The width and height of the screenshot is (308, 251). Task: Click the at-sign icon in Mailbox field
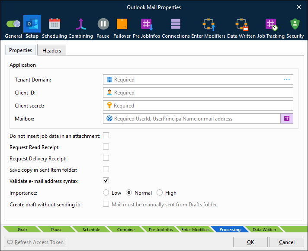(x=109, y=118)
